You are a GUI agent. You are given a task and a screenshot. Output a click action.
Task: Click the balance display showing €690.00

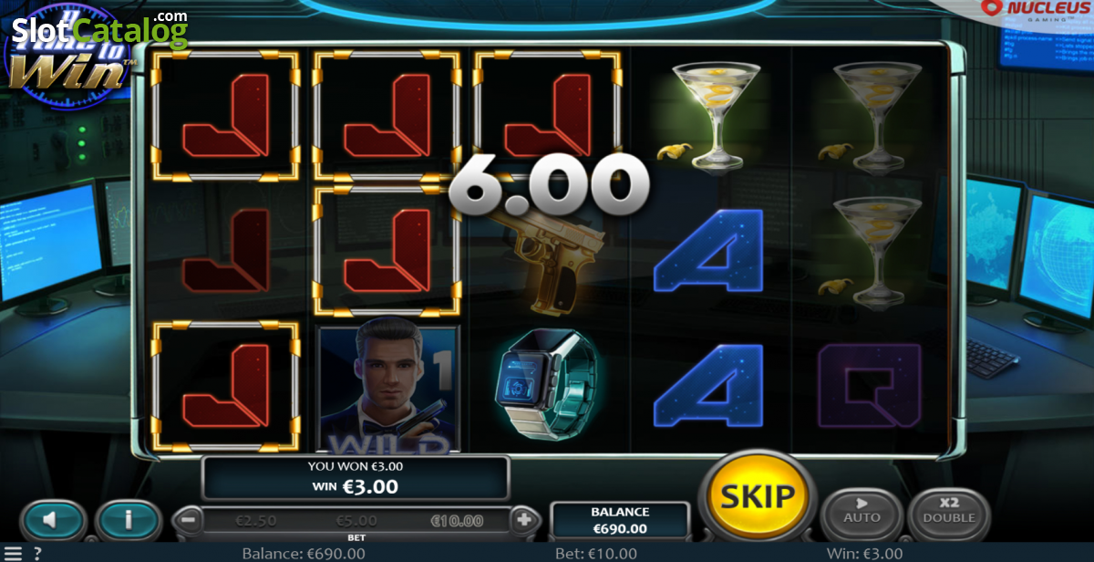(619, 520)
